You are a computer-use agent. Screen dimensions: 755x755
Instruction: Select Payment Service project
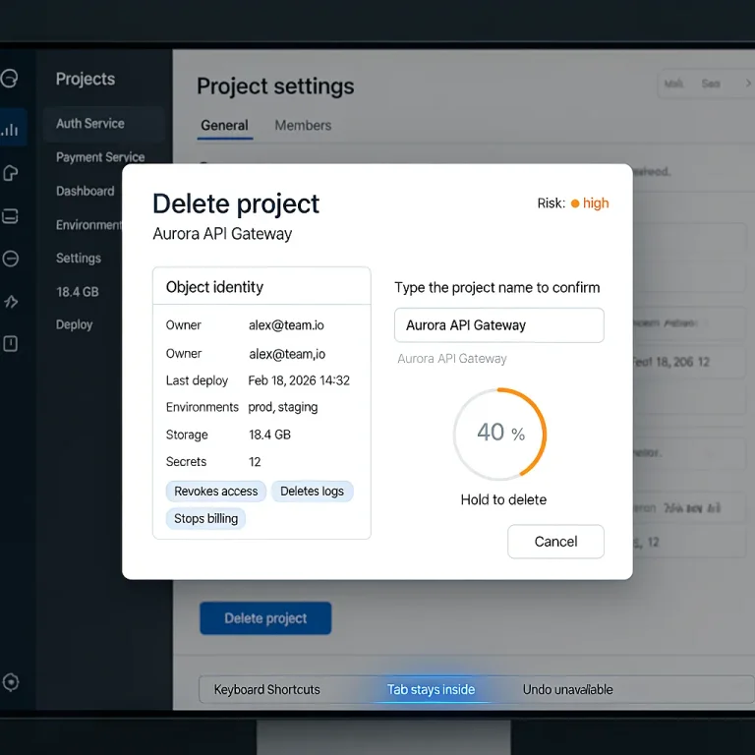tap(100, 157)
